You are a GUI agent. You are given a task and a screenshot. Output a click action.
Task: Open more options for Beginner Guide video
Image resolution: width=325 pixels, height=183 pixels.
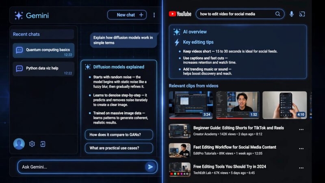[x=301, y=129]
